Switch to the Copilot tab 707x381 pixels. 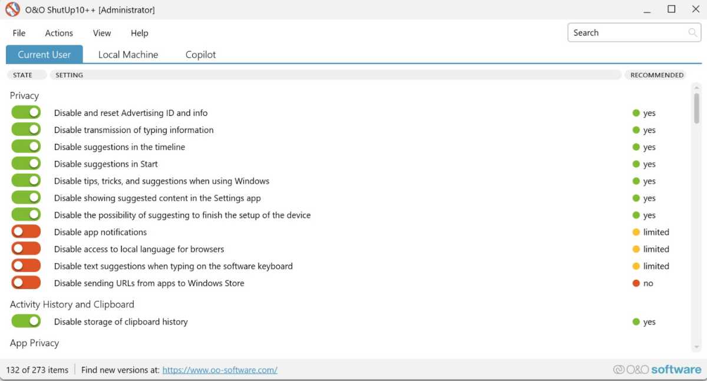(x=200, y=55)
